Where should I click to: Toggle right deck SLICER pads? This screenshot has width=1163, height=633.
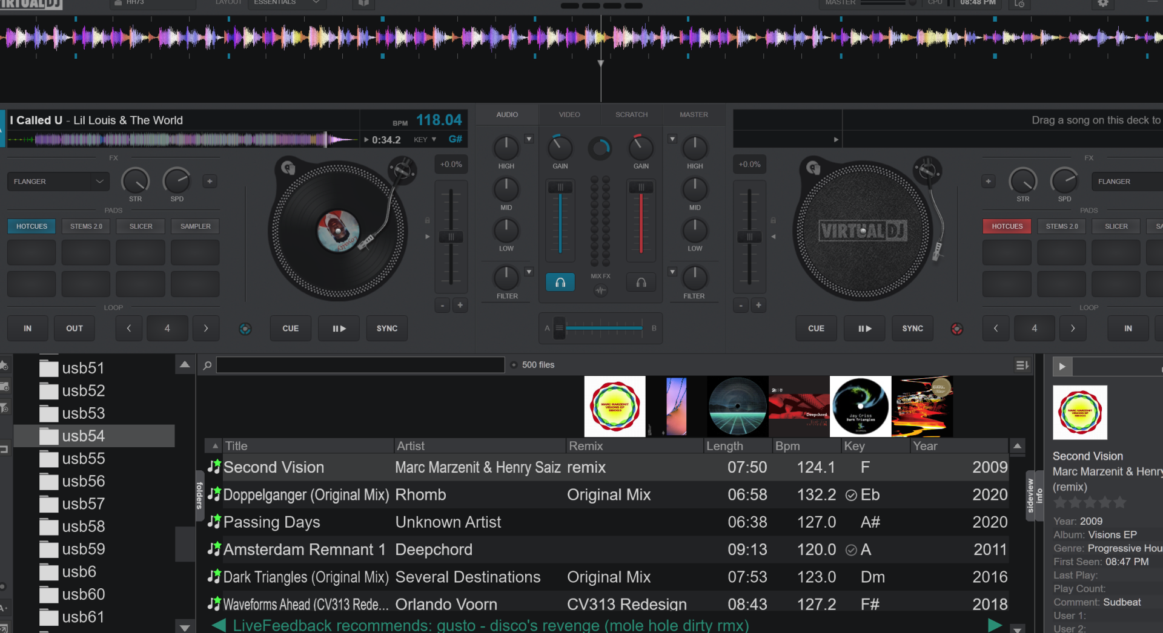coord(1116,226)
